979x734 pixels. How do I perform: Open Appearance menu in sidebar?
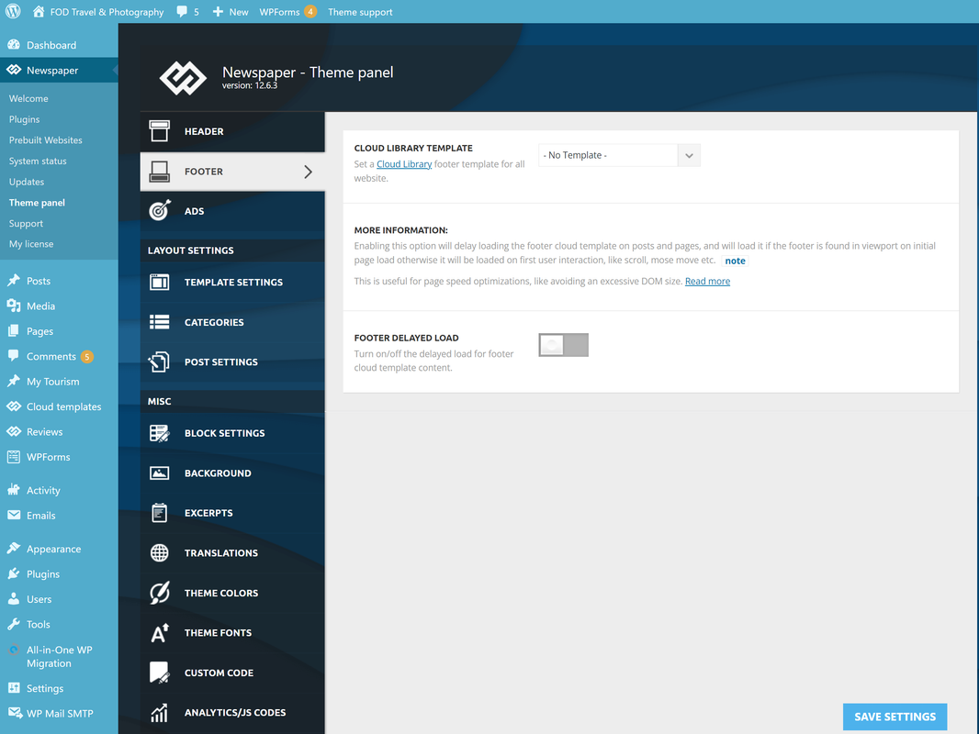[59, 549]
